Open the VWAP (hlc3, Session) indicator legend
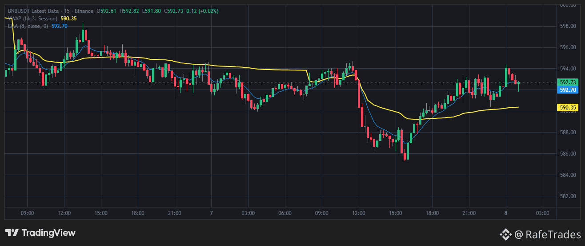This screenshot has width=585, height=246. (x=32, y=19)
